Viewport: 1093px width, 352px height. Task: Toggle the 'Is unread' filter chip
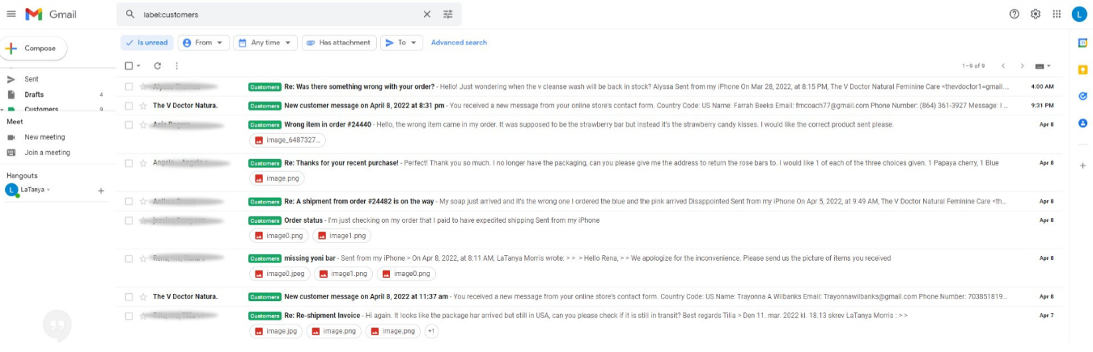(x=146, y=43)
